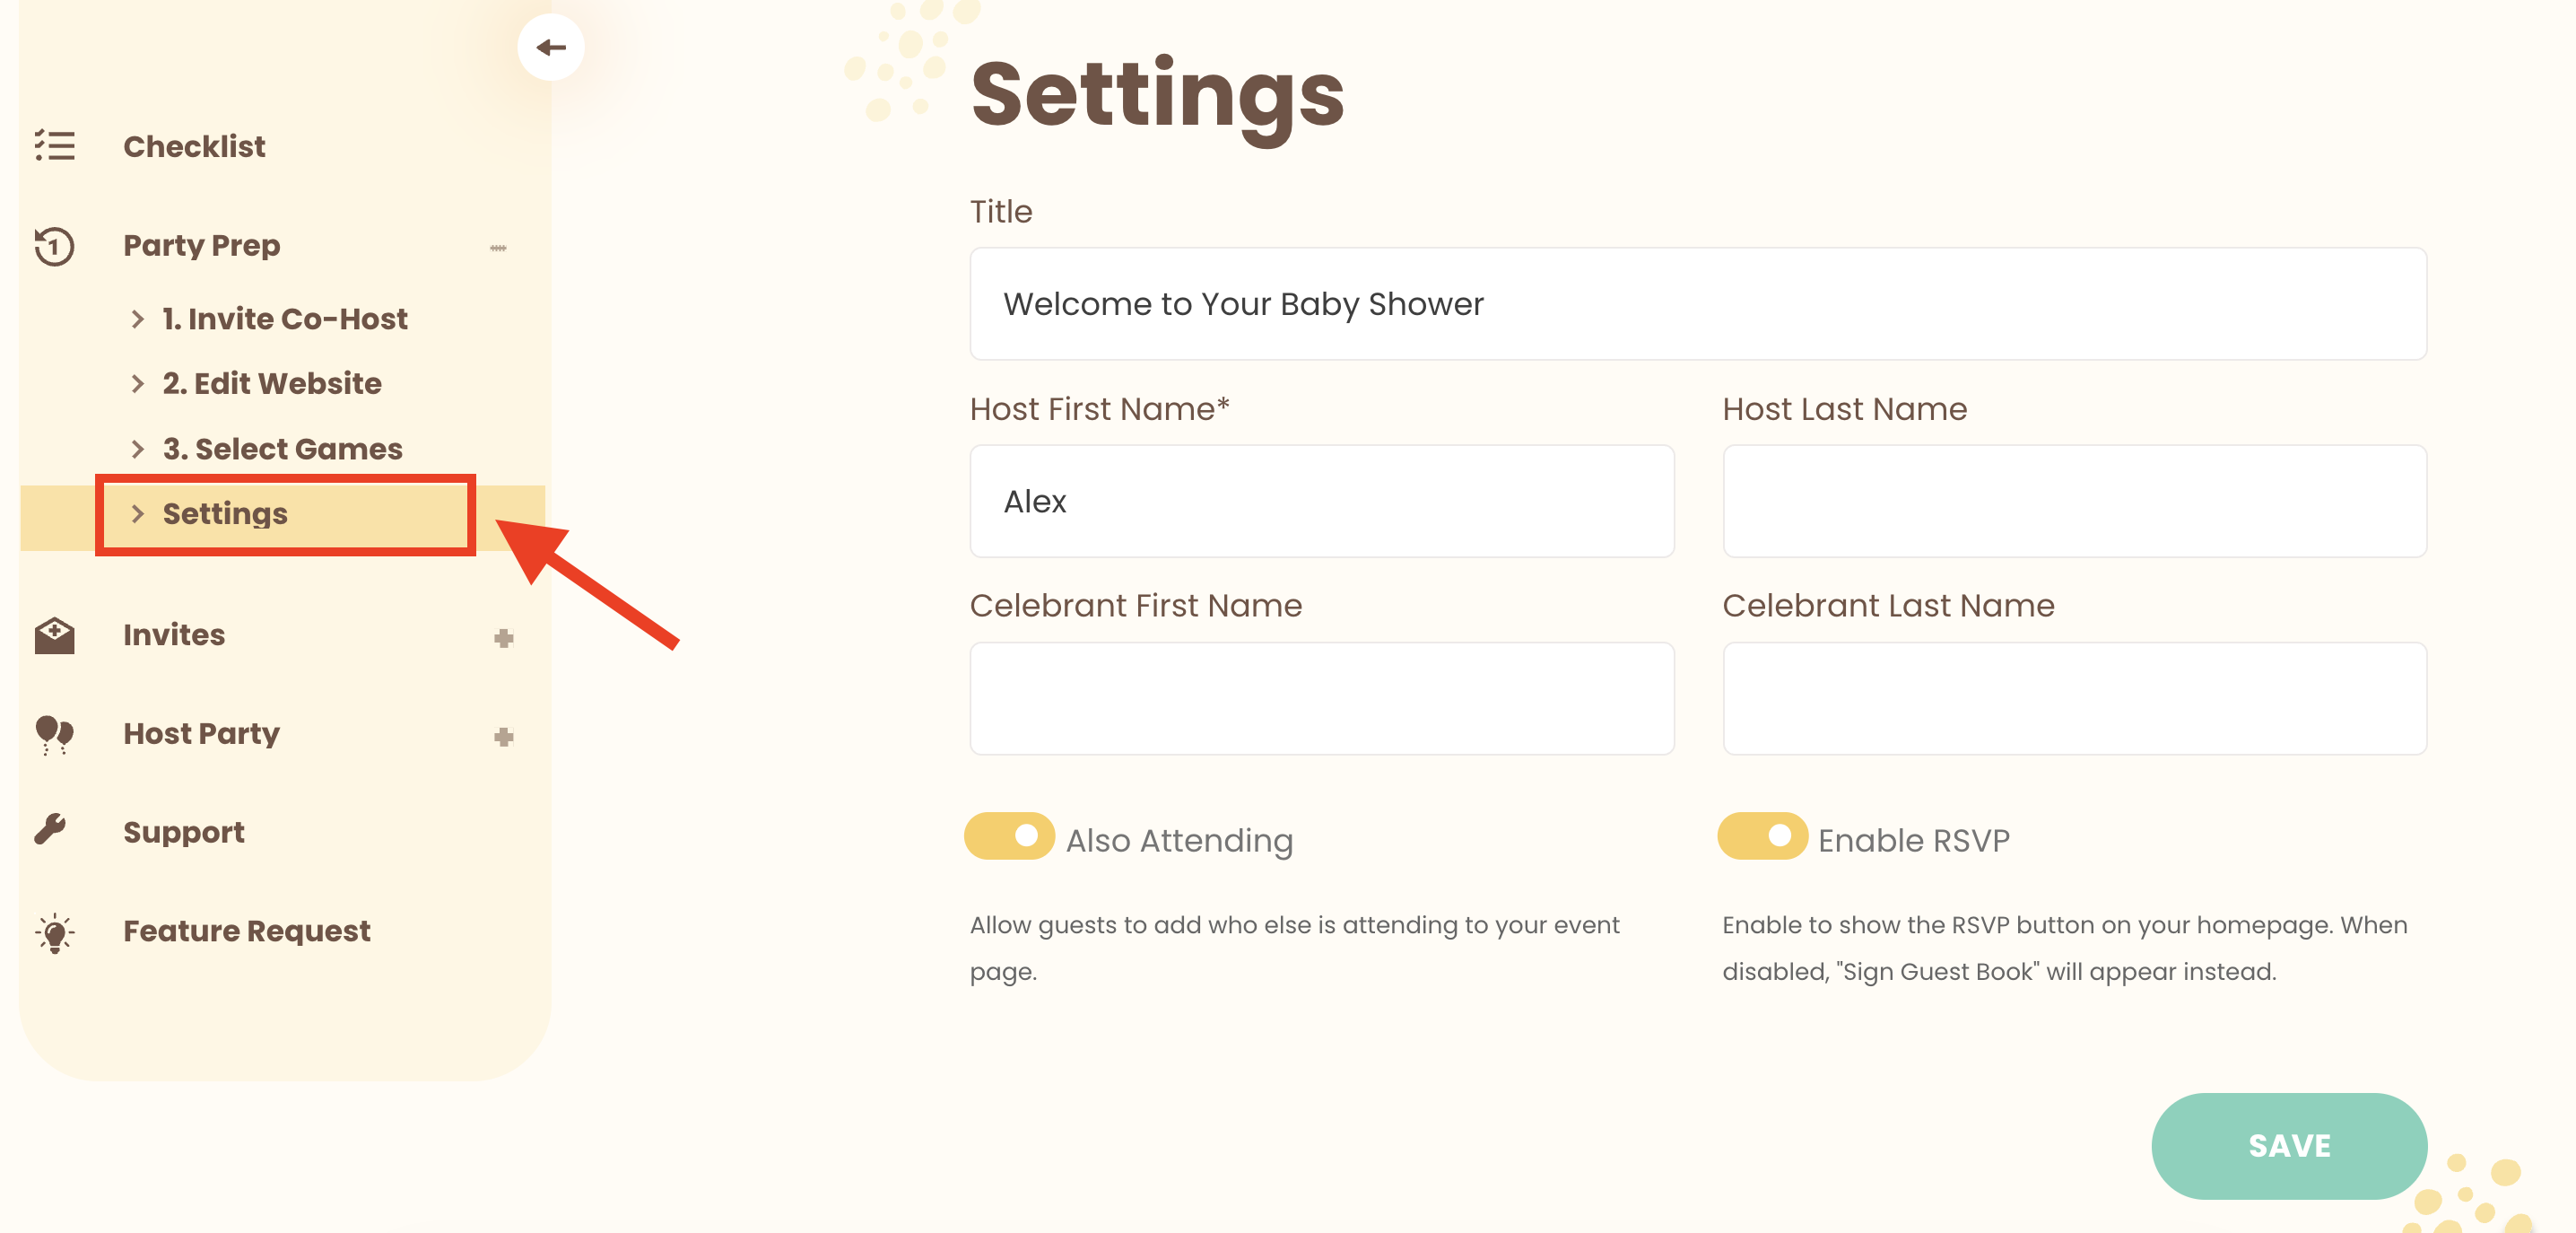Viewport: 2576px width, 1233px height.
Task: Disable the Also Attending toggle
Action: pos(1009,836)
